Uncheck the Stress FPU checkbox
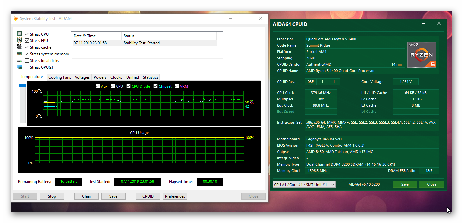463x223 pixels. point(27,40)
